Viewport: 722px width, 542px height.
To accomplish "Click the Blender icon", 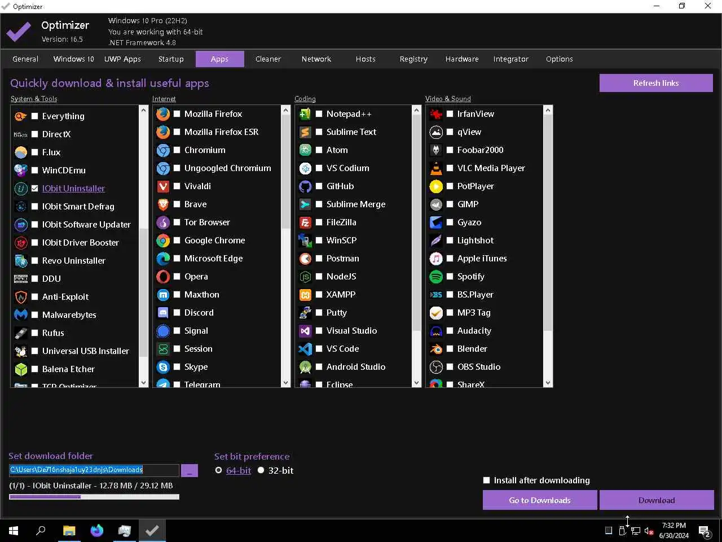I will coord(436,349).
